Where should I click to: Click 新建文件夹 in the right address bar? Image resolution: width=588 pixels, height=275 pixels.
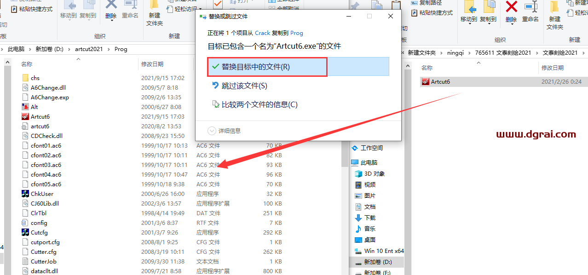point(421,52)
